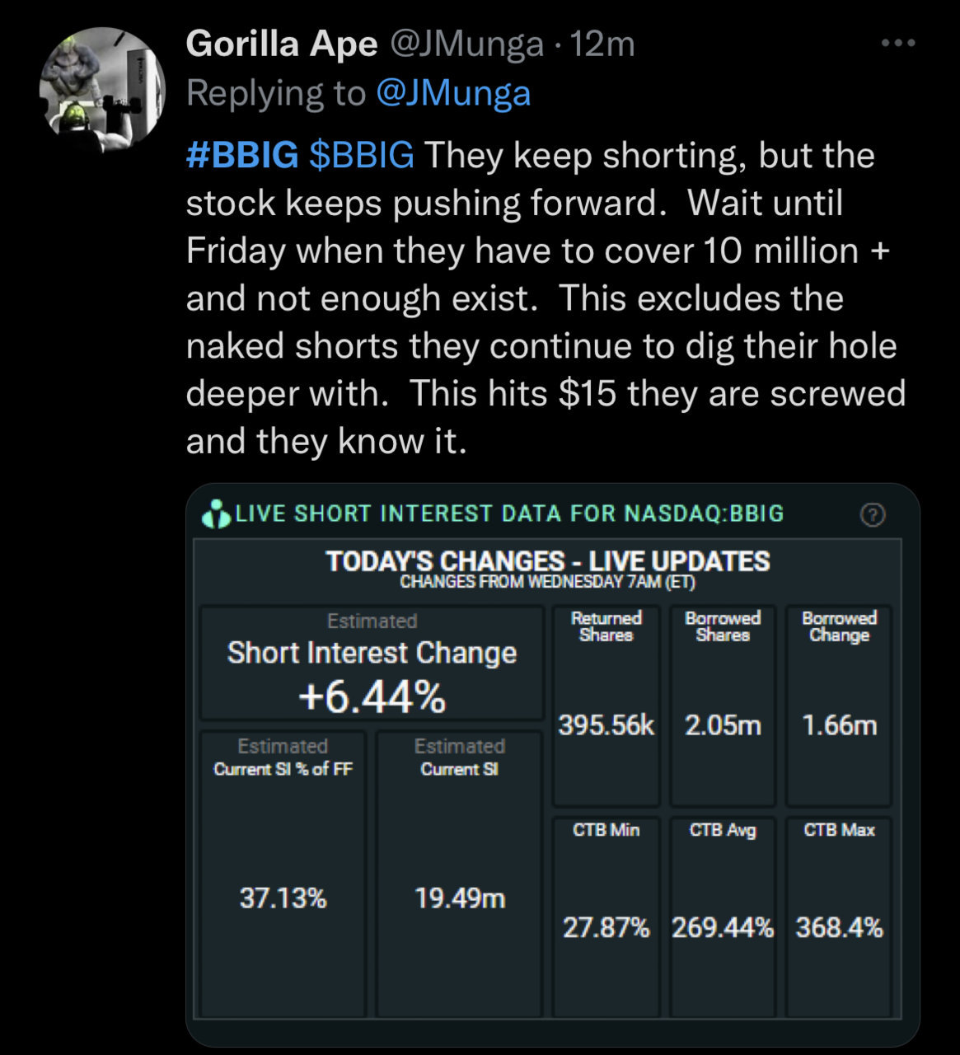
Task: Click the CTB Avg 269.44% tile
Action: coord(723,917)
